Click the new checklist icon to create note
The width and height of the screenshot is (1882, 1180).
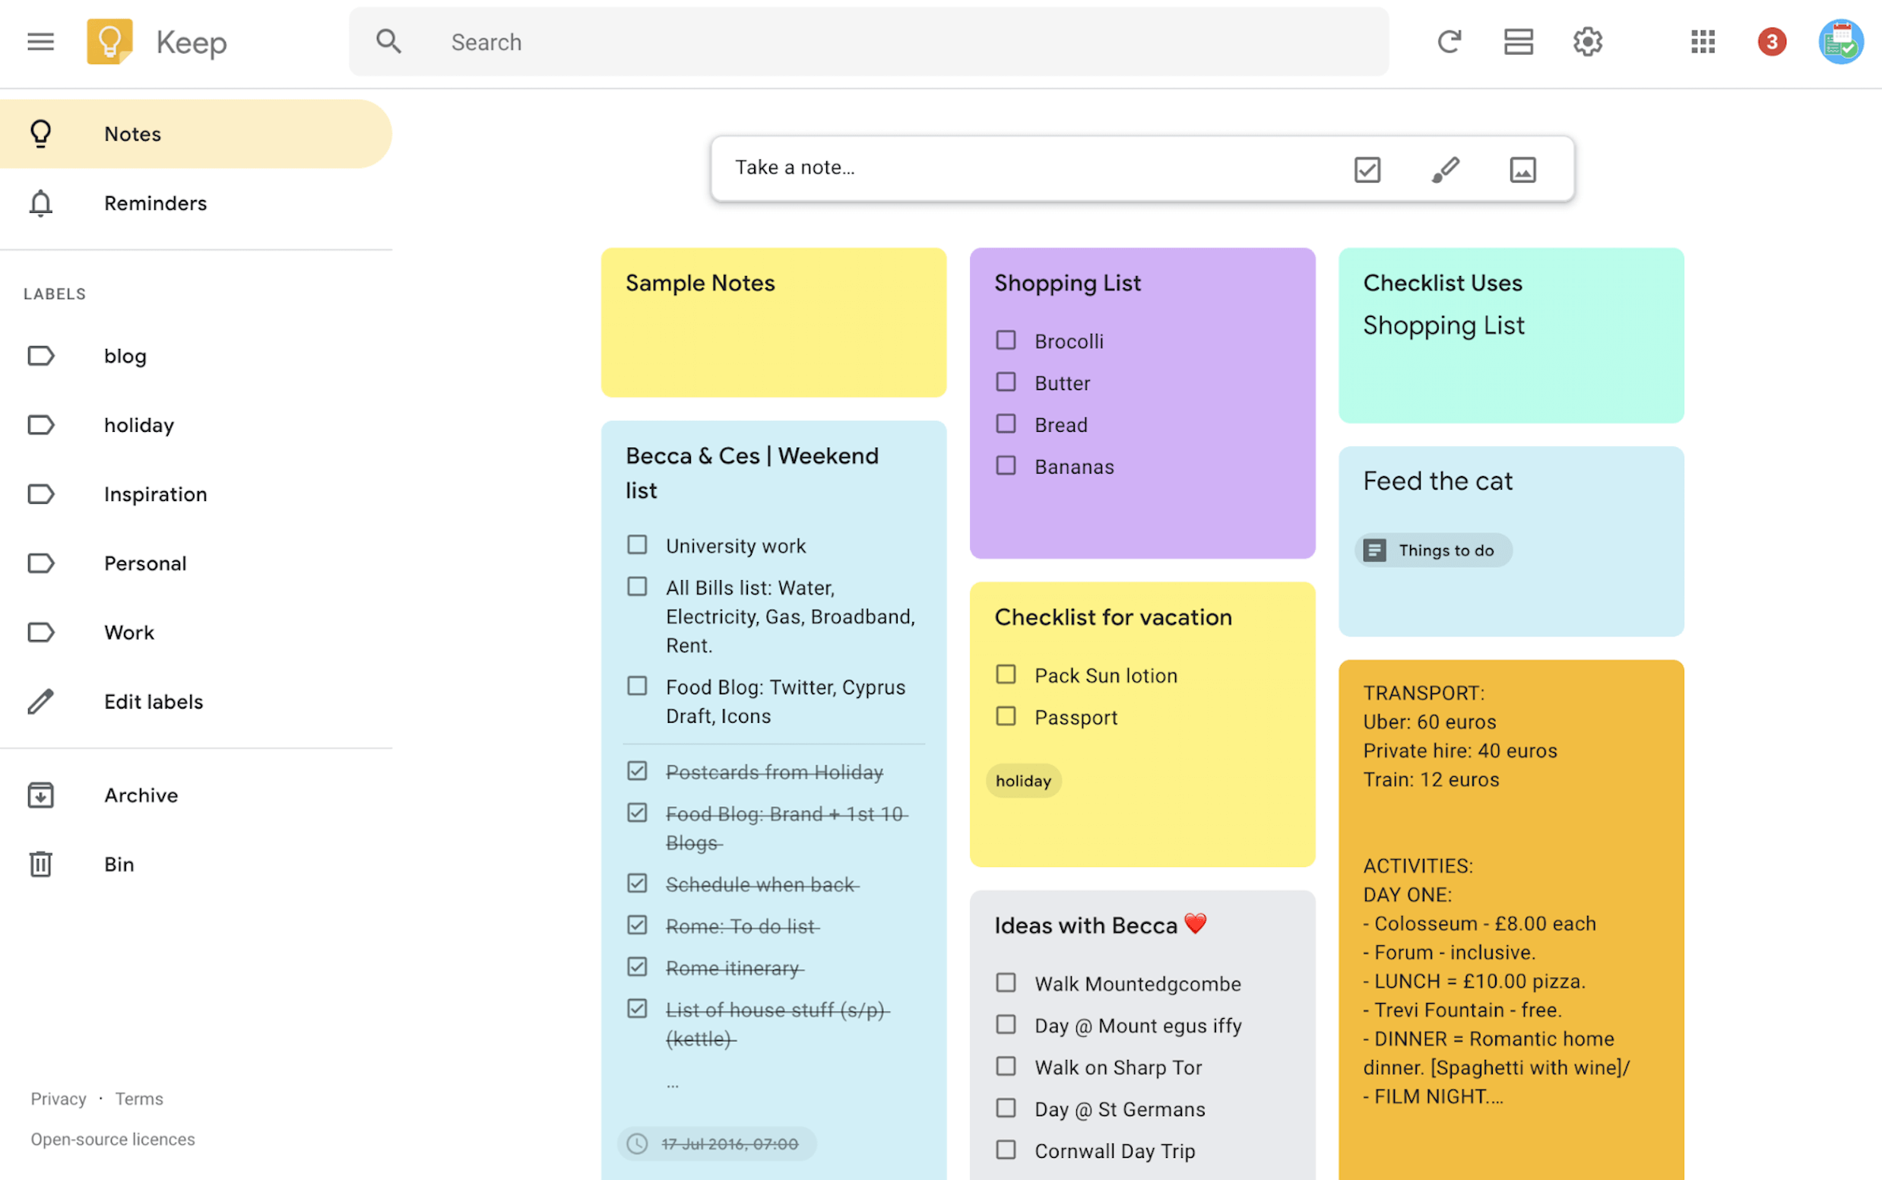tap(1368, 167)
